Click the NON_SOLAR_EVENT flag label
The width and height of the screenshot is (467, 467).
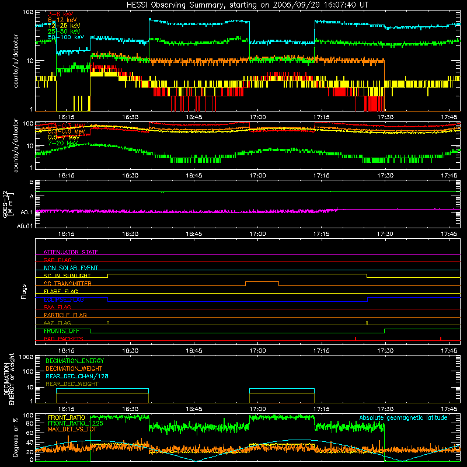coord(71,268)
